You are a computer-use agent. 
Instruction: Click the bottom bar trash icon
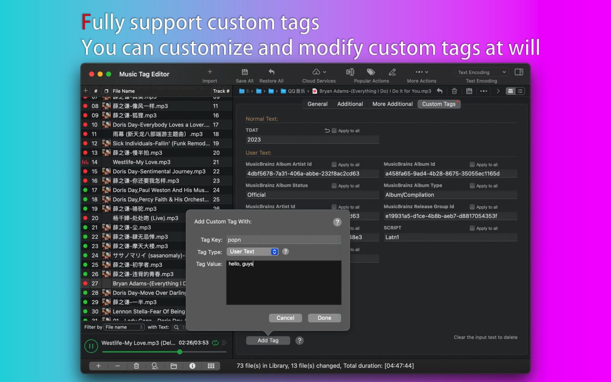tap(136, 366)
